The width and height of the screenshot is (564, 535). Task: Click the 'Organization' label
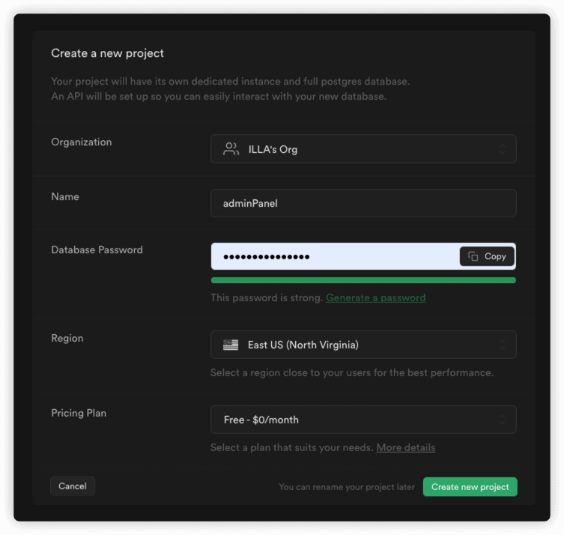[x=82, y=142]
